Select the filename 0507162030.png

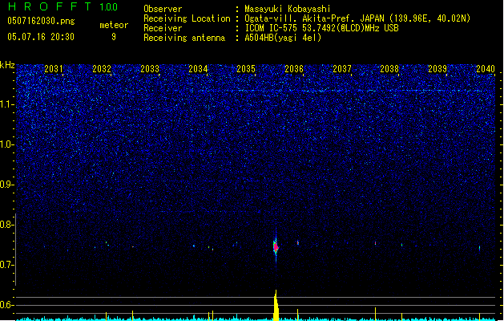pos(41,21)
